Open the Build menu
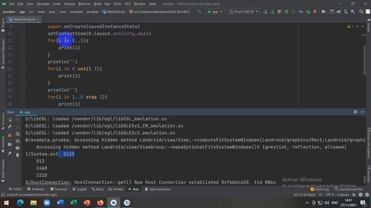The image size is (371, 208). (97, 4)
